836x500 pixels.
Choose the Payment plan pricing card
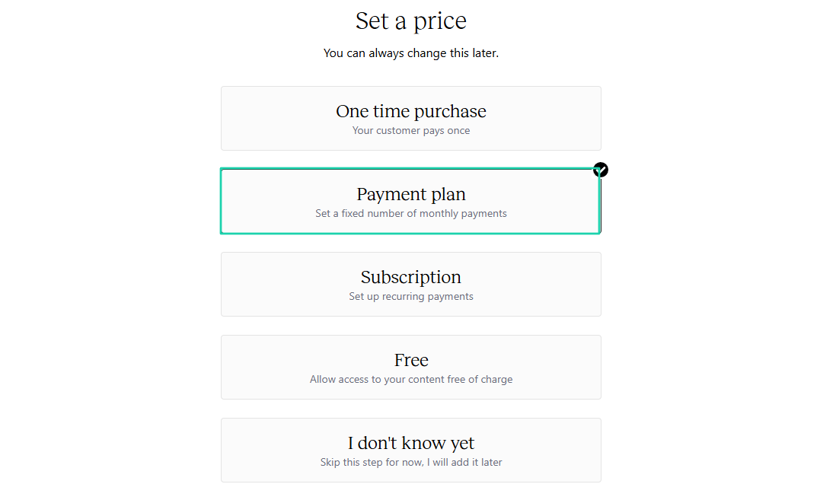click(410, 201)
